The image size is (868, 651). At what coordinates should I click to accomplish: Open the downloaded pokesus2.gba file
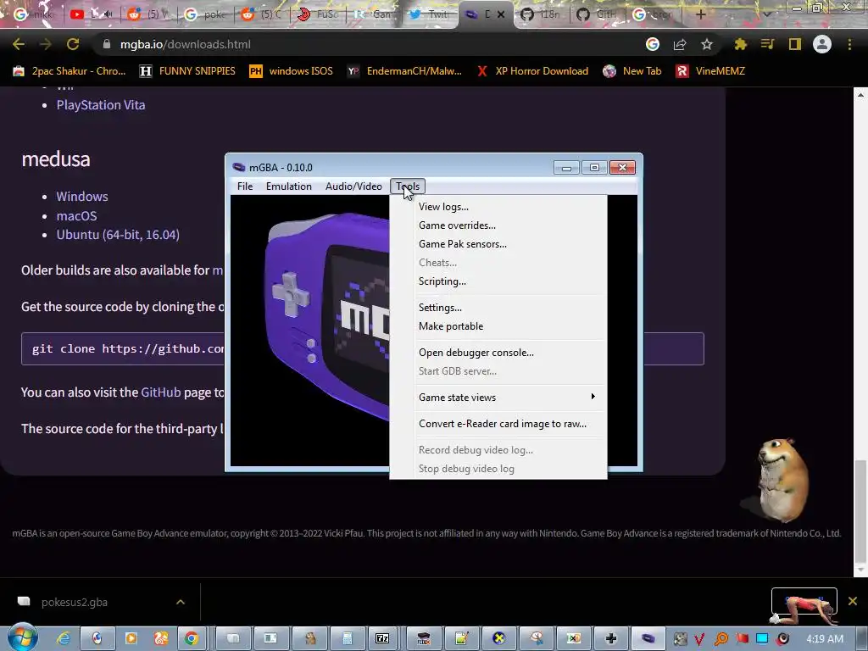pos(75,602)
